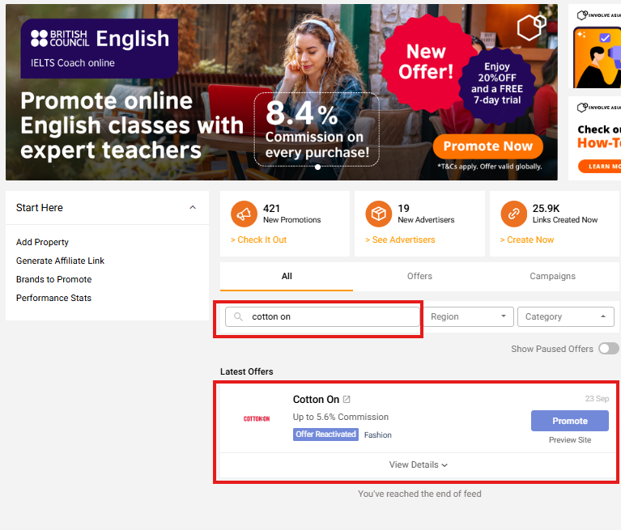
Task: Switch to the Offers tab
Action: pos(419,276)
